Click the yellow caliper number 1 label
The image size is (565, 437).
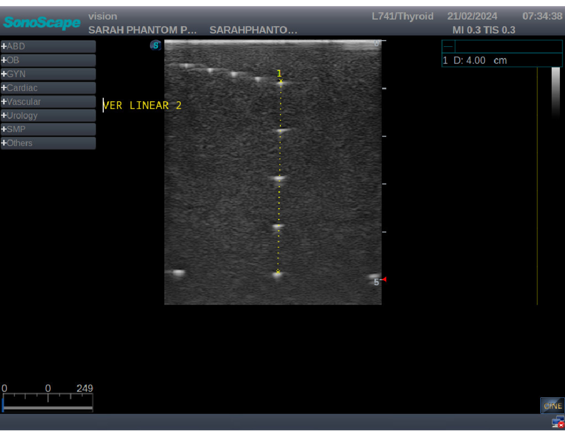(279, 73)
